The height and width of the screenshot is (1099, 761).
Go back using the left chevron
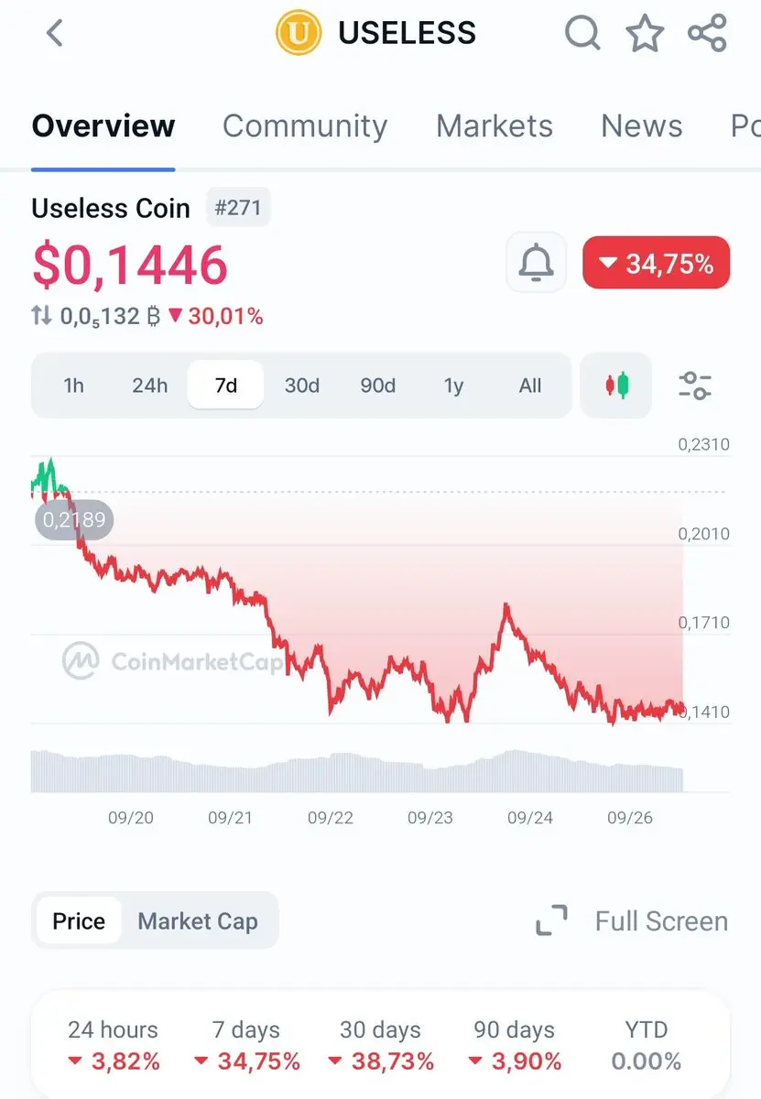pos(55,34)
